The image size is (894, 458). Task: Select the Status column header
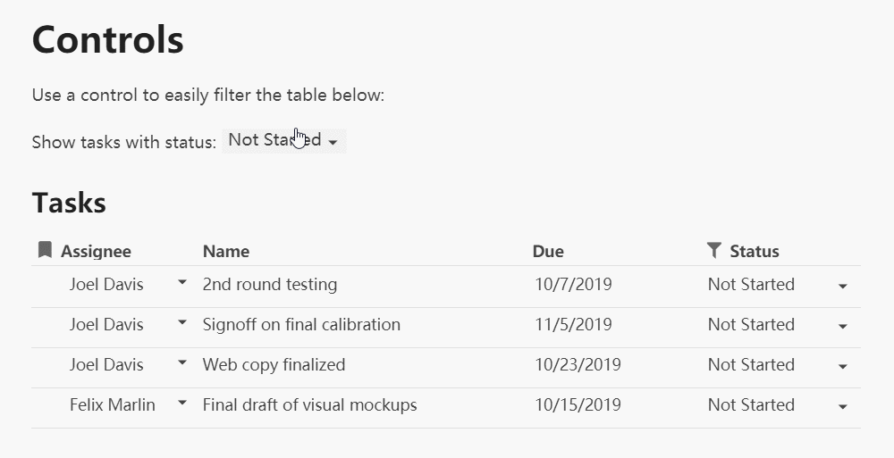[755, 251]
